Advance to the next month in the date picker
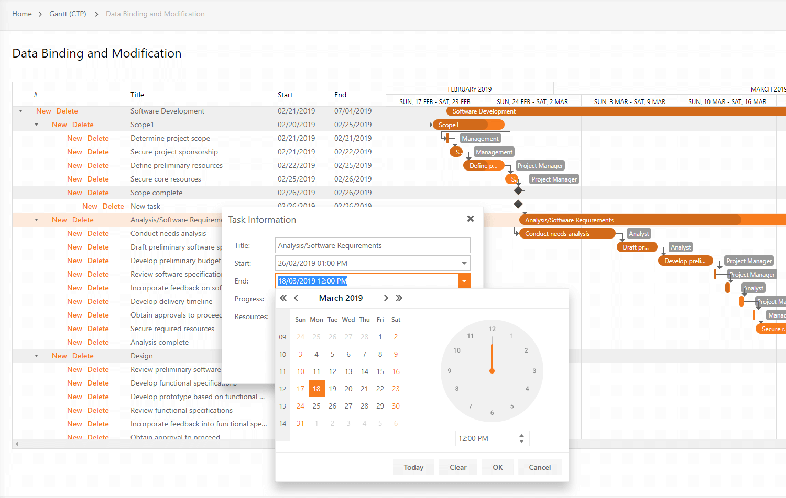Image resolution: width=786 pixels, height=498 pixels. (x=386, y=298)
